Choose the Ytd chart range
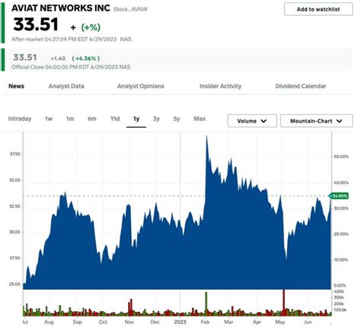Screen dimensions: 361x334 click(115, 119)
